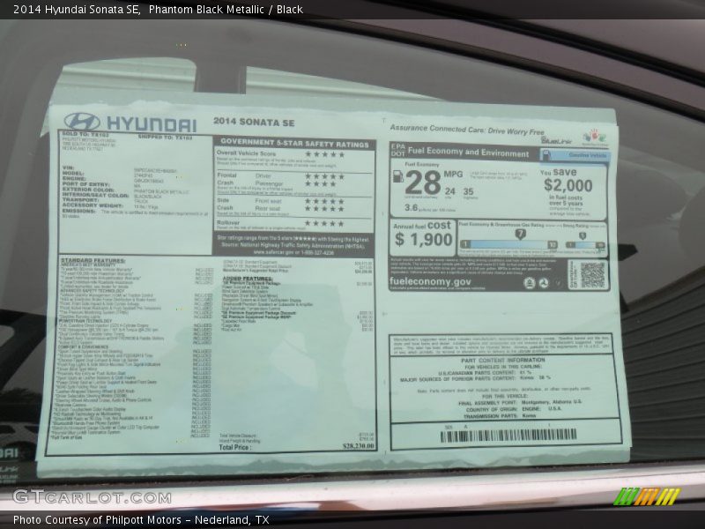This screenshot has height=529, width=705.
Task: Click the TRANSMISSION PARTS: Korea line
Action: [500, 416]
